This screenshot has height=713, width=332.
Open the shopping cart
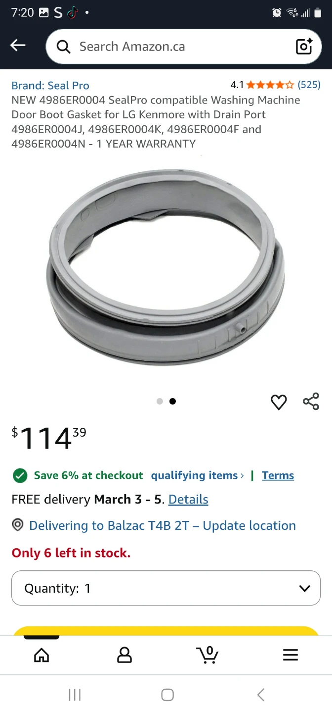(x=207, y=655)
